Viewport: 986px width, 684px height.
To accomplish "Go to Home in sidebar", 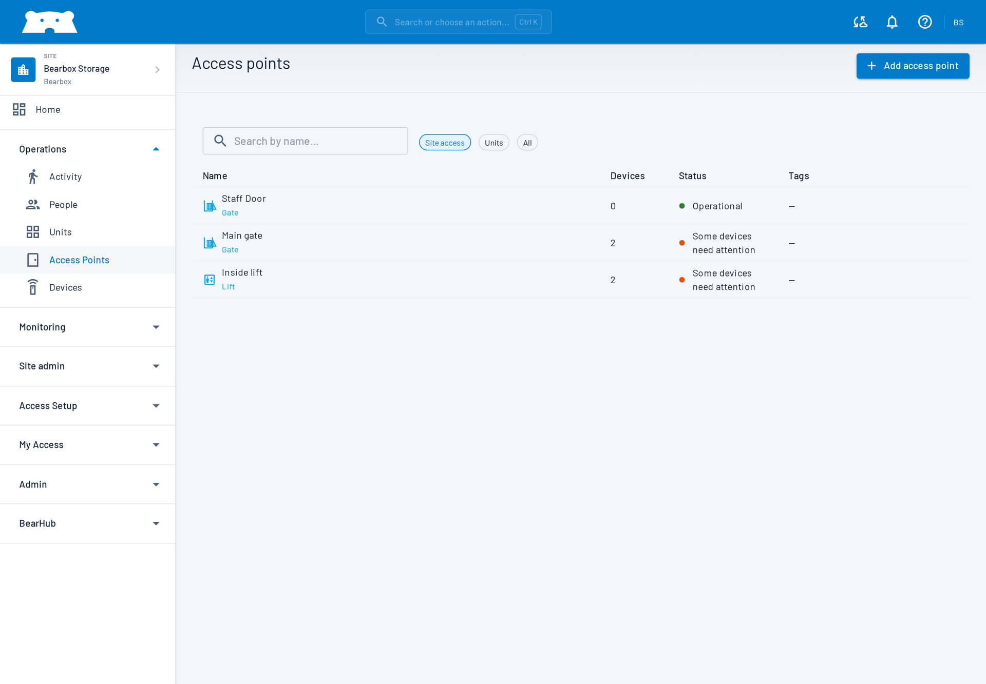I will click(x=87, y=109).
